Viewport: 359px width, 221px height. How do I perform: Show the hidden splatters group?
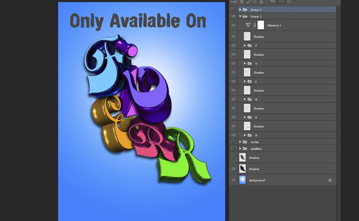tap(233, 149)
